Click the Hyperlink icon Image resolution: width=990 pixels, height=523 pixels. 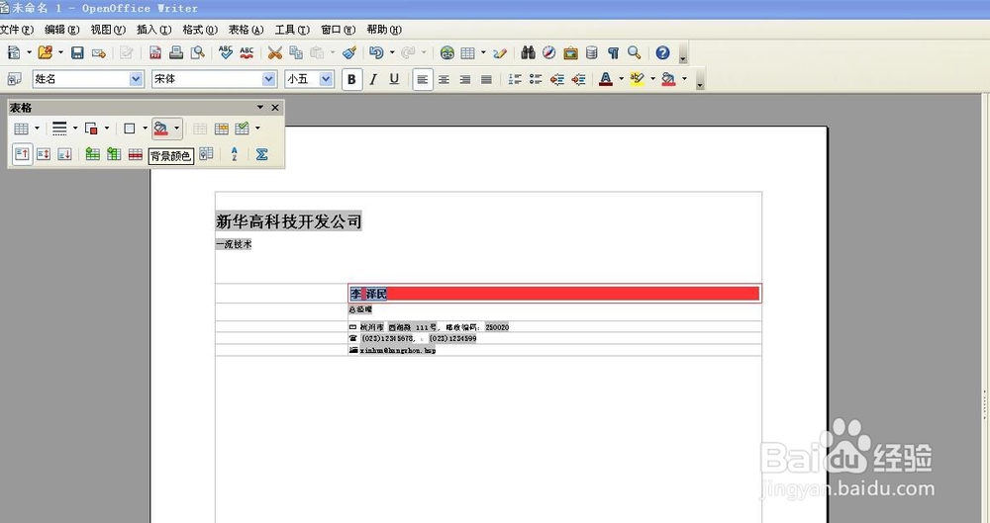pyautogui.click(x=447, y=53)
